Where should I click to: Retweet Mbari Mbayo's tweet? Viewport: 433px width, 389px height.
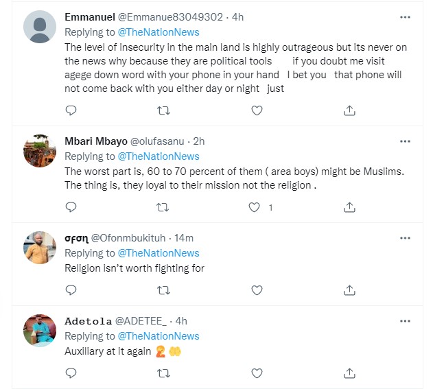(x=163, y=207)
